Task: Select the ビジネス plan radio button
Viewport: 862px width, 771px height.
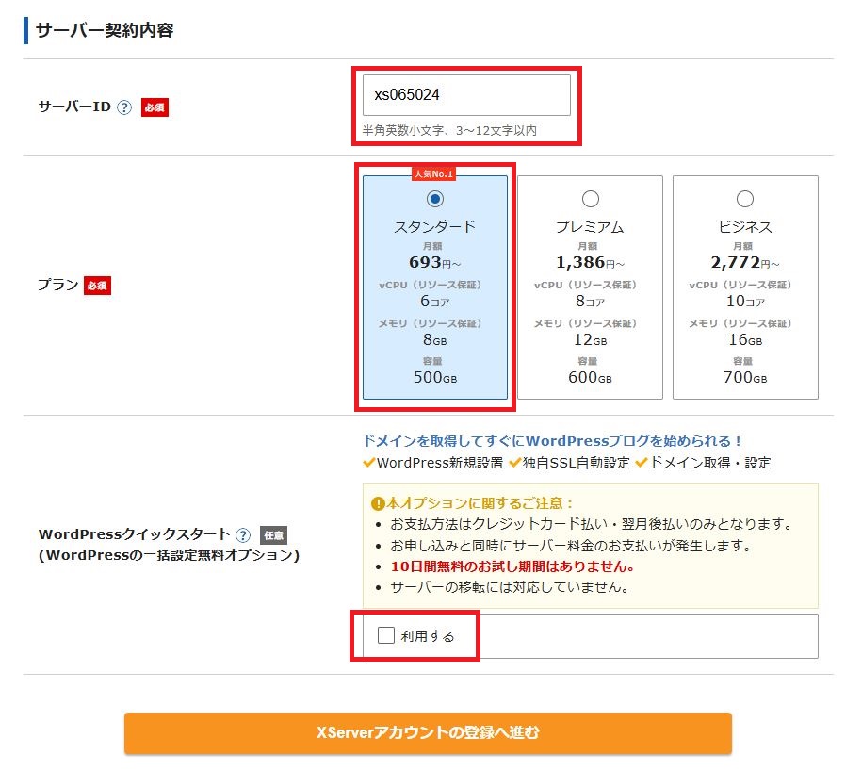Action: tap(745, 198)
